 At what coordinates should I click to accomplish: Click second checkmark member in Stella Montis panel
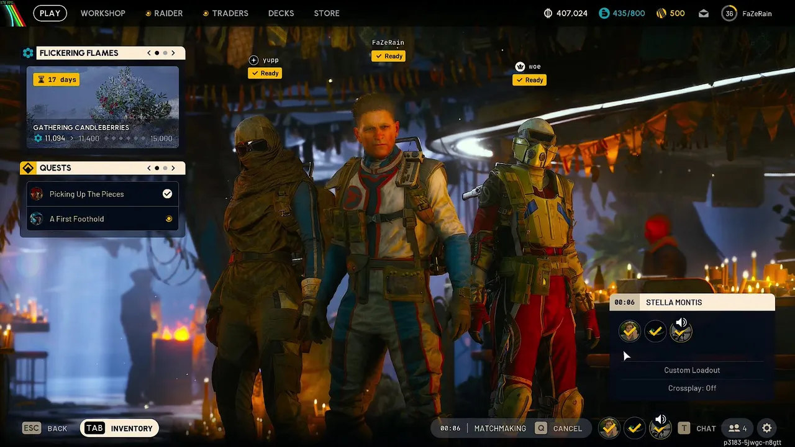coord(655,332)
